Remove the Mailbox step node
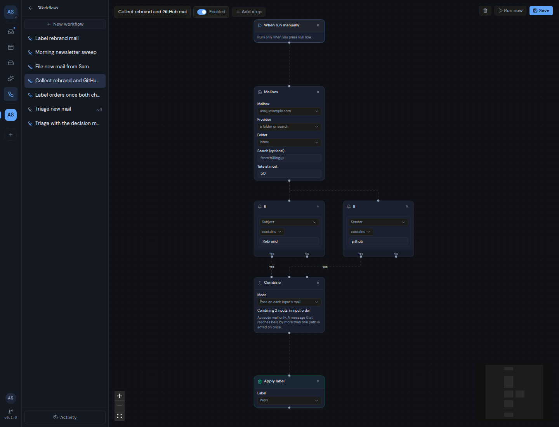Image resolution: width=559 pixels, height=427 pixels. coord(318,92)
